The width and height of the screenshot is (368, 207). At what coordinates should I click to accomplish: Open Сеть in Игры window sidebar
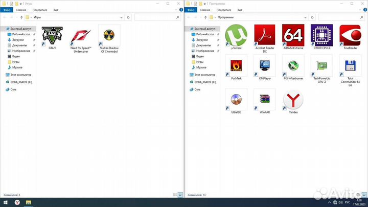tap(13, 89)
